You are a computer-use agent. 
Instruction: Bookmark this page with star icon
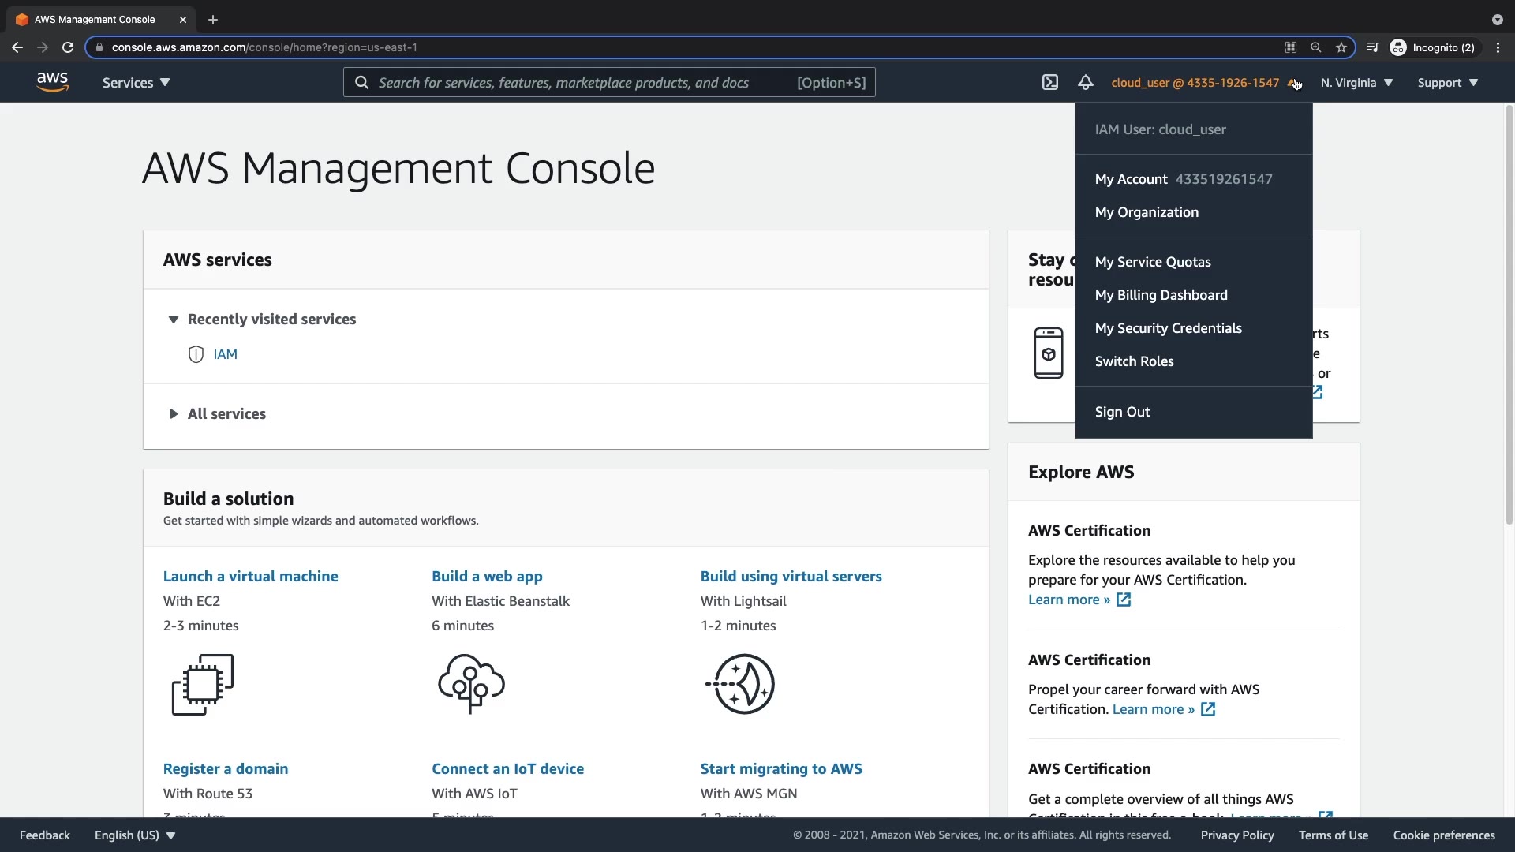point(1341,47)
